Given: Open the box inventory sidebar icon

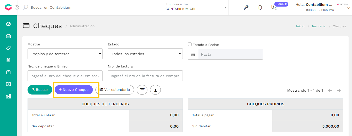Looking at the screenshot, I should tap(8, 72).
